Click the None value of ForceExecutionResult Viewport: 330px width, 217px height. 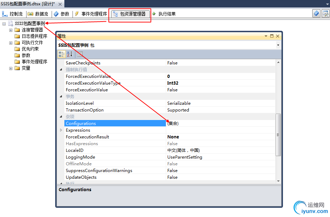click(x=173, y=137)
